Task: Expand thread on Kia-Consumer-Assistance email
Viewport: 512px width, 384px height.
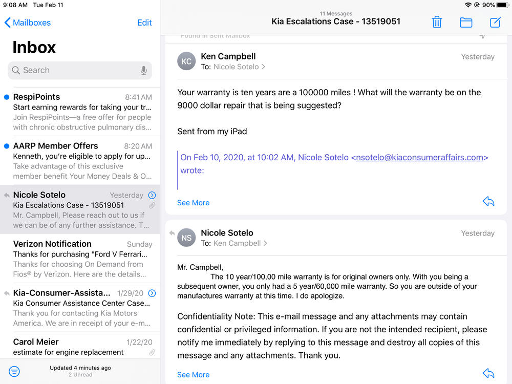Action: pos(152,293)
